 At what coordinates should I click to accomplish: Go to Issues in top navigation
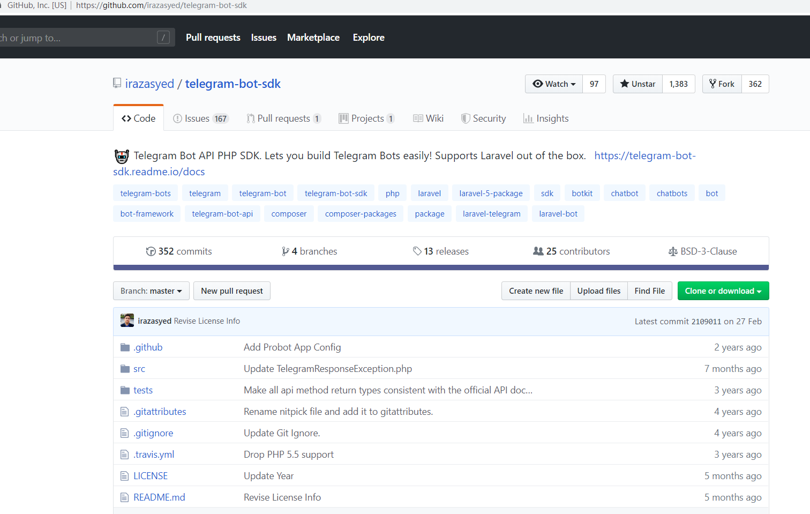[264, 38]
